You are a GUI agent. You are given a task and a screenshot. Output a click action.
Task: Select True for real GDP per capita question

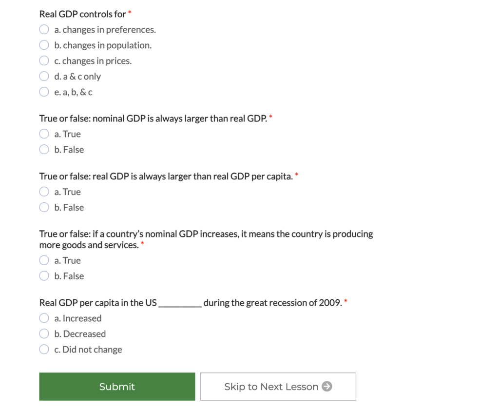[44, 192]
